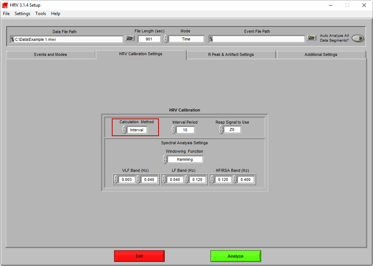Click the HF/RSA Band (Hz) label
The image size is (373, 266).
pos(232,170)
